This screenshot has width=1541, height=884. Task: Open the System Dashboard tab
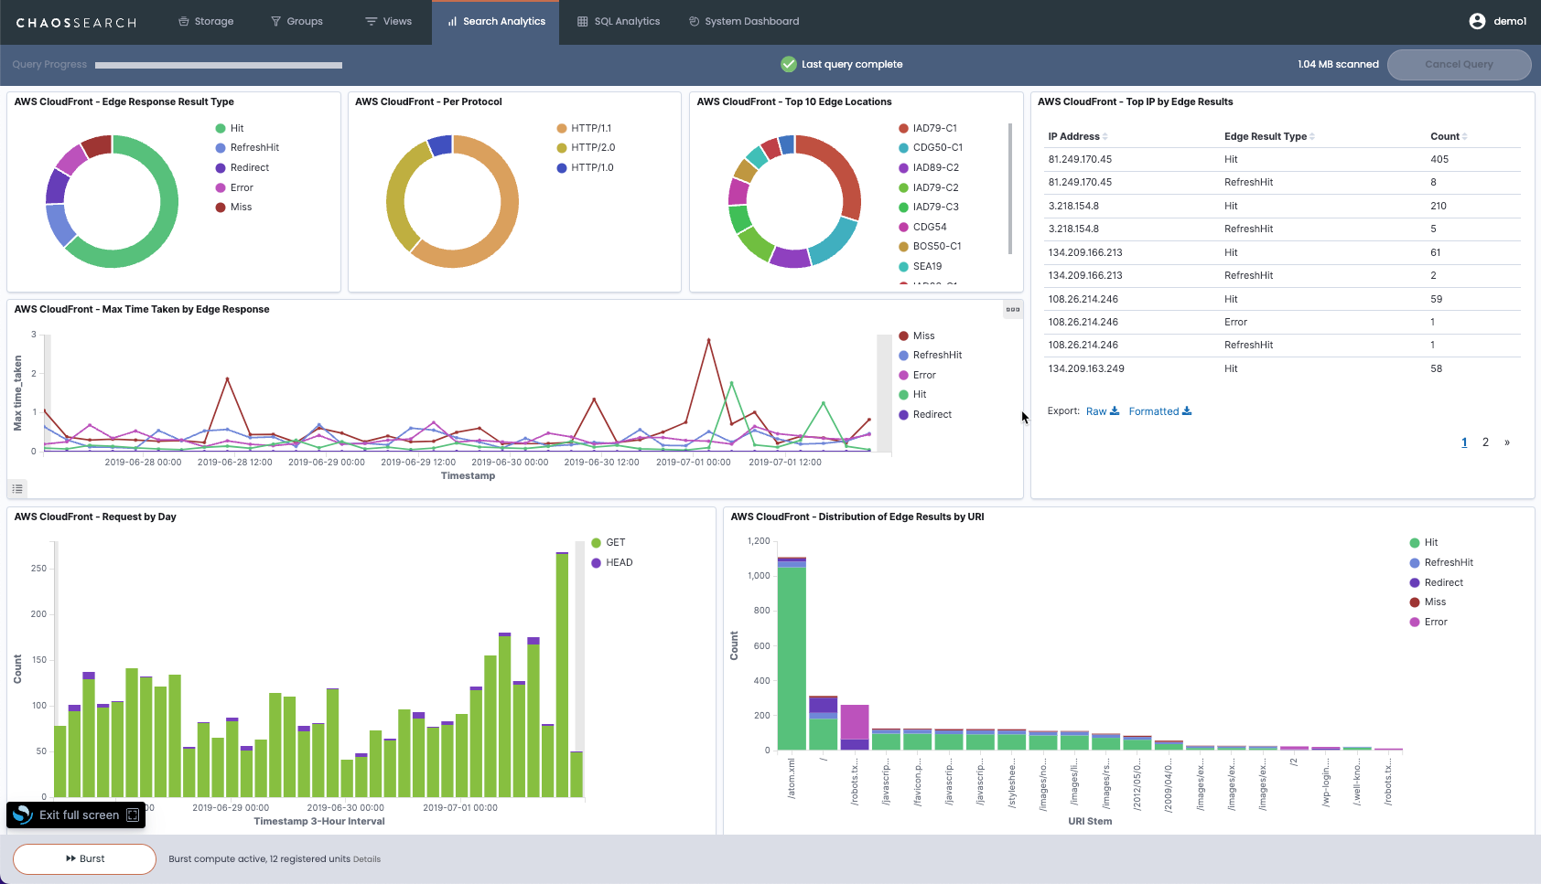click(x=744, y=21)
